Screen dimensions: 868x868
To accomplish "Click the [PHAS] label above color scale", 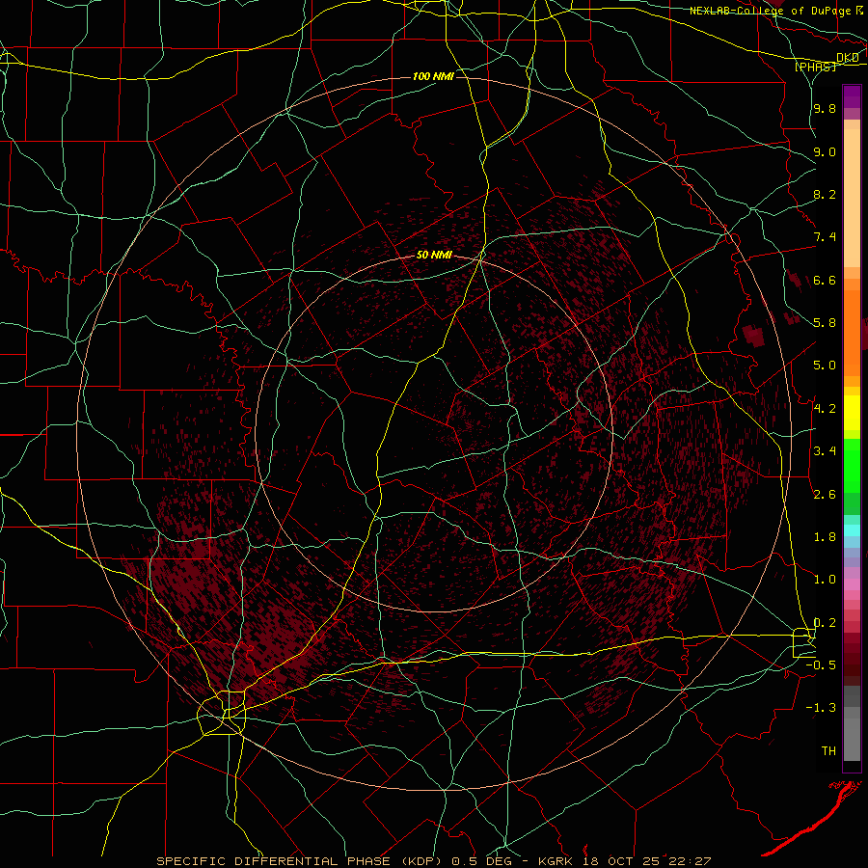I will [815, 68].
